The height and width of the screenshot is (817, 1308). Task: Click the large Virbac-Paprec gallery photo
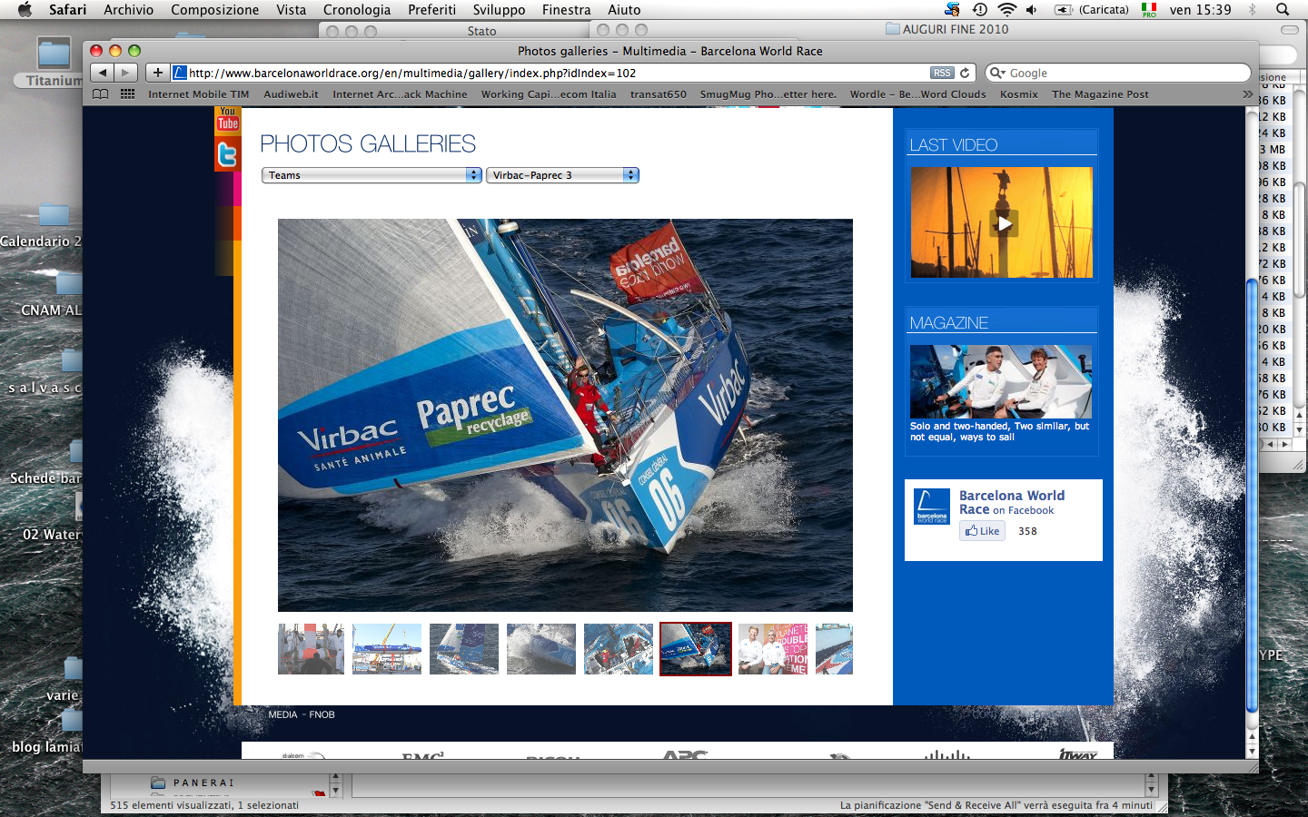tap(565, 415)
